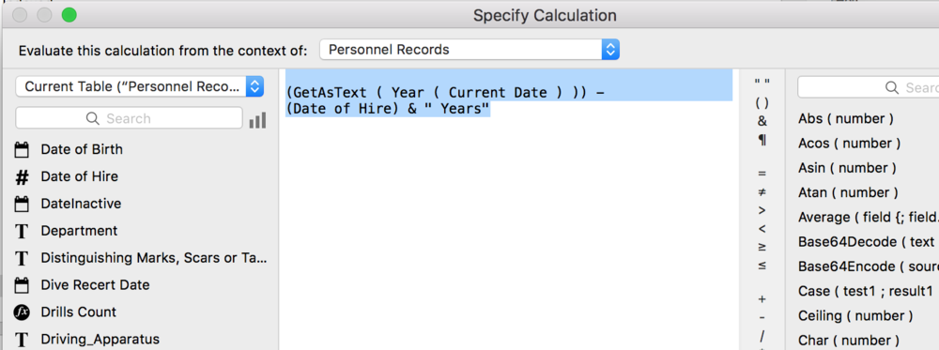Image resolution: width=939 pixels, height=350 pixels.
Task: Click the field list Search box
Action: 129,118
